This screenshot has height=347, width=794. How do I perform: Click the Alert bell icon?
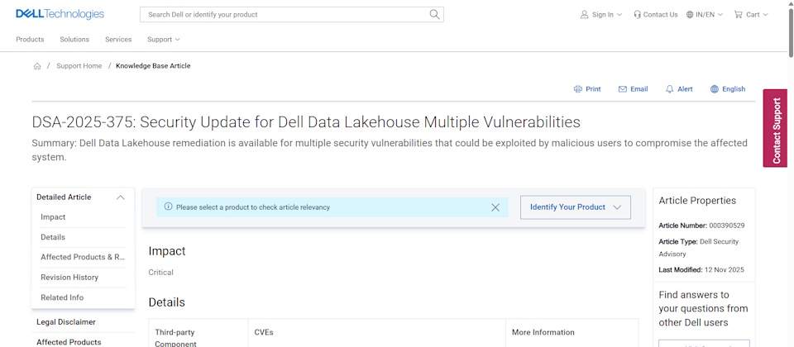[x=670, y=89]
